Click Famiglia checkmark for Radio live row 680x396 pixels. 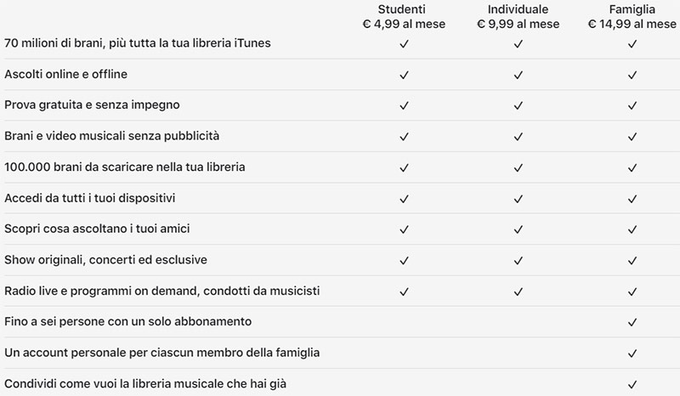[632, 291]
